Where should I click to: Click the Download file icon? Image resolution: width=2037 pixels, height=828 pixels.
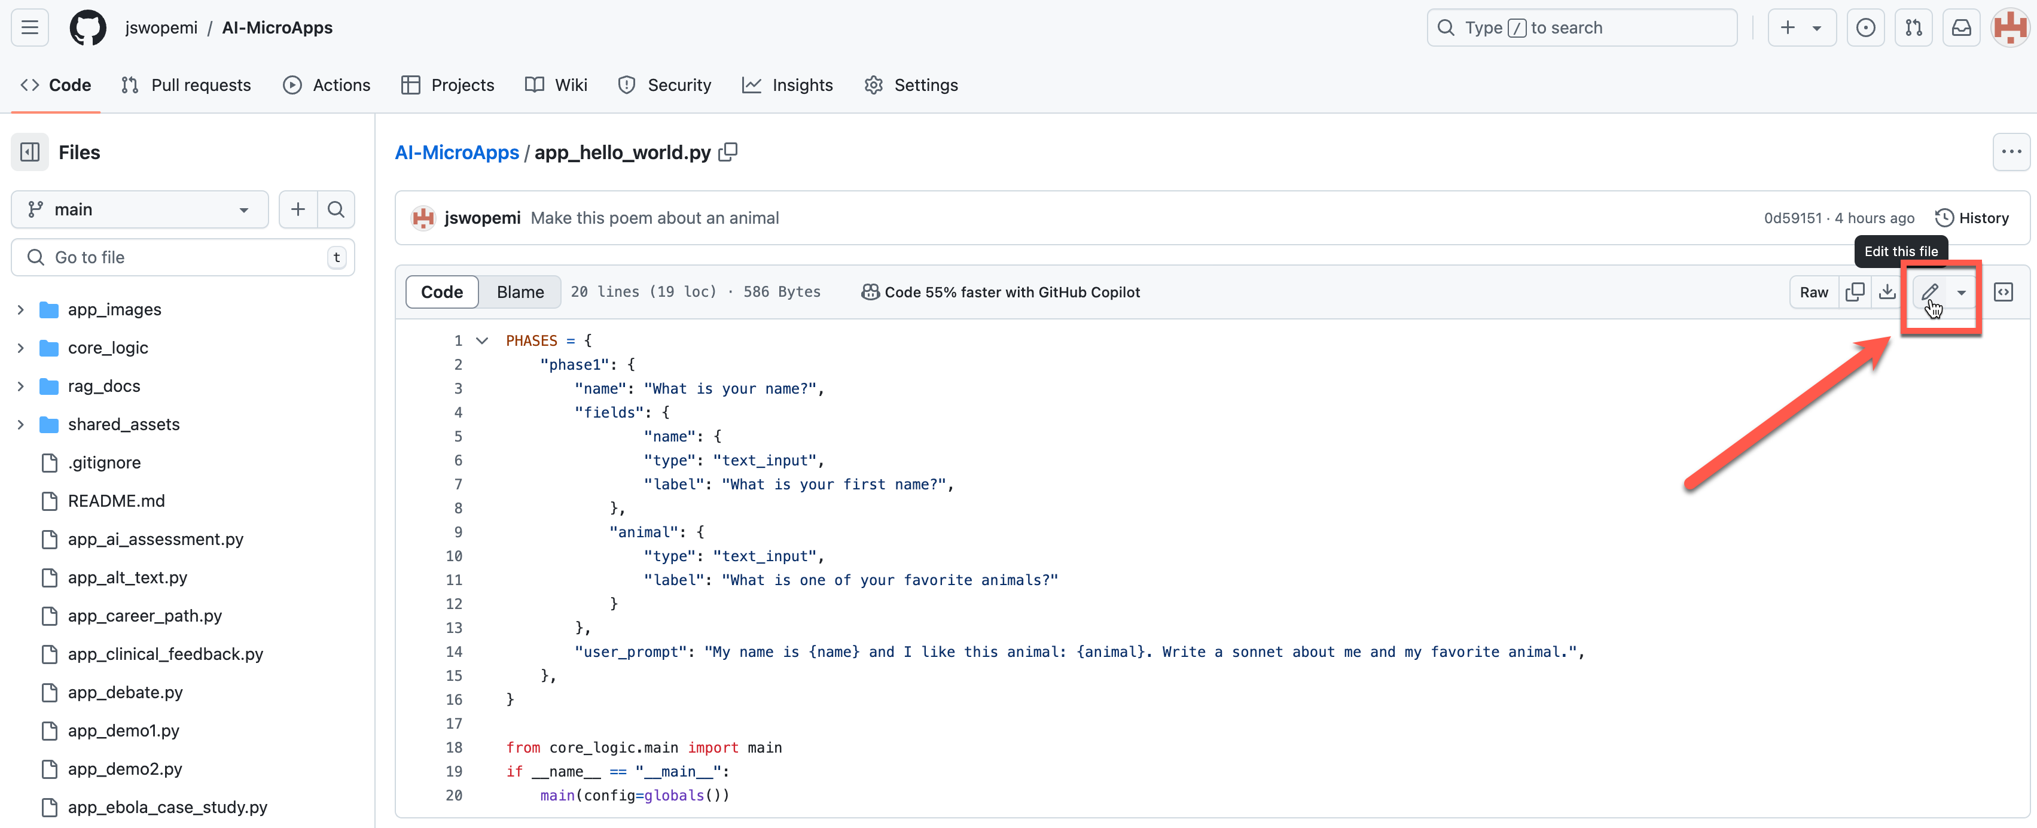tap(1886, 291)
